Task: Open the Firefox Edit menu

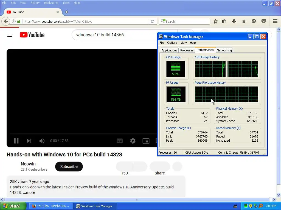Action: 13,3
